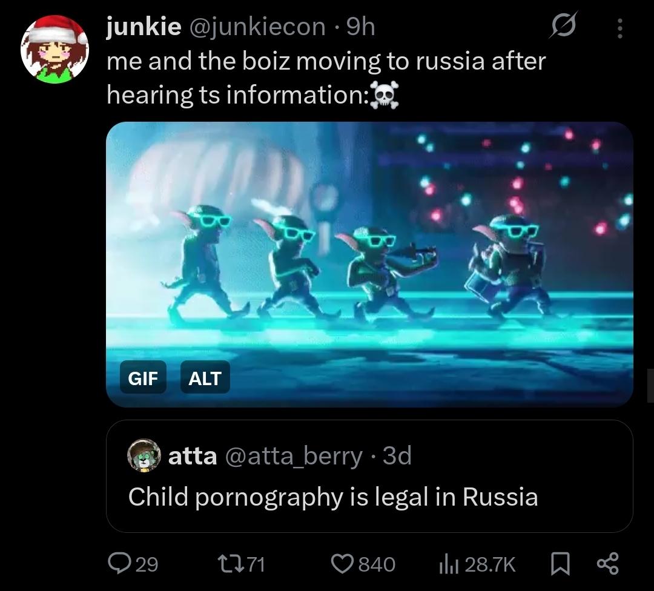Click the GIF badge on the media

pyautogui.click(x=143, y=378)
